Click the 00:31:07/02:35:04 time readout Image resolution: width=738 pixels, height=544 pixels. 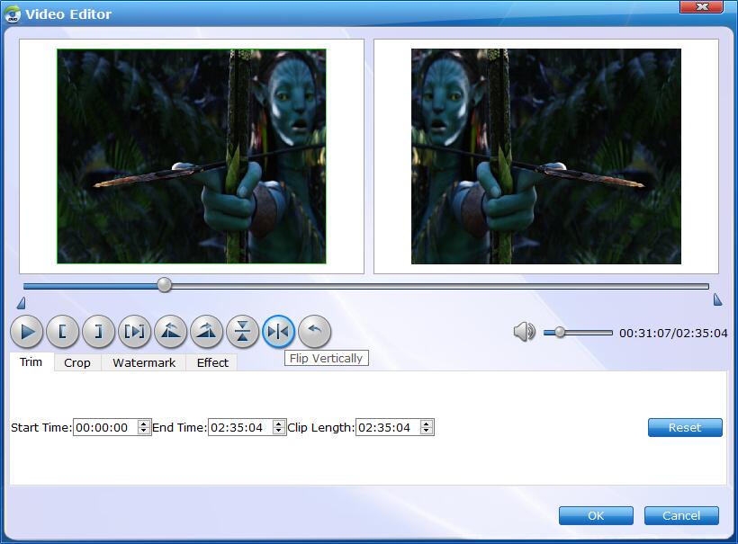tap(673, 334)
